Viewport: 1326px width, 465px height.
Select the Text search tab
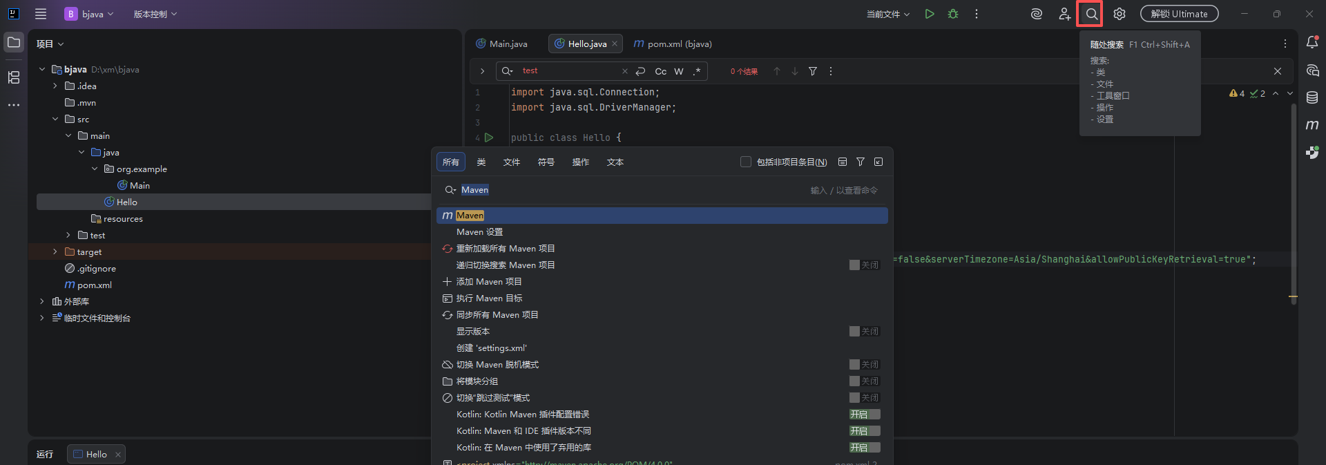615,162
